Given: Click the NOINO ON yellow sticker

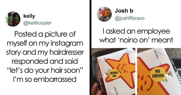Looking at the screenshot, I should (114, 74).
